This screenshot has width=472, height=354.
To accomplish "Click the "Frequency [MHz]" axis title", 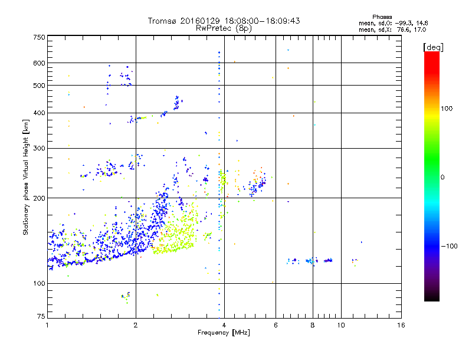I will [224, 333].
